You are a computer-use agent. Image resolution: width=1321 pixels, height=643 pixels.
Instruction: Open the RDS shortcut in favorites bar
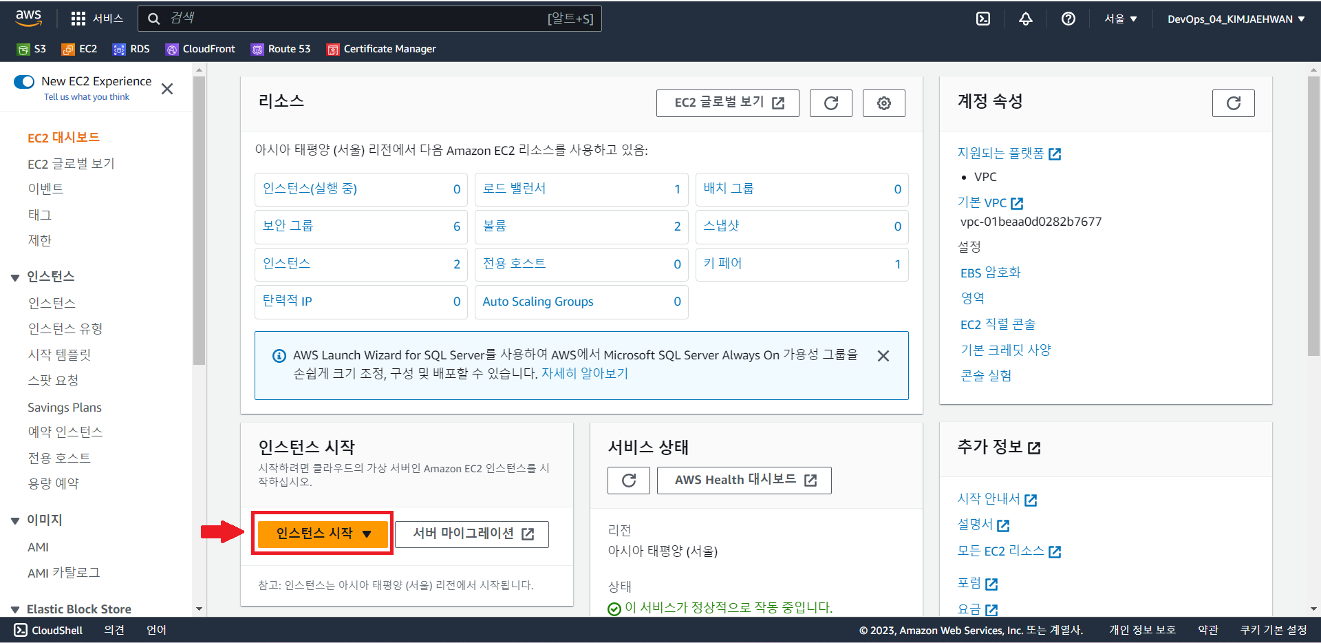(x=131, y=49)
